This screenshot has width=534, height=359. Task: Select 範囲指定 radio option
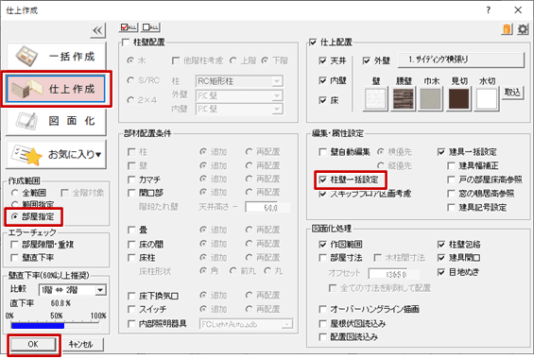32,204
